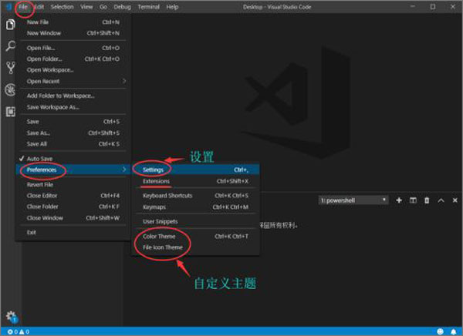Click Save As... in the File menu

coord(73,133)
